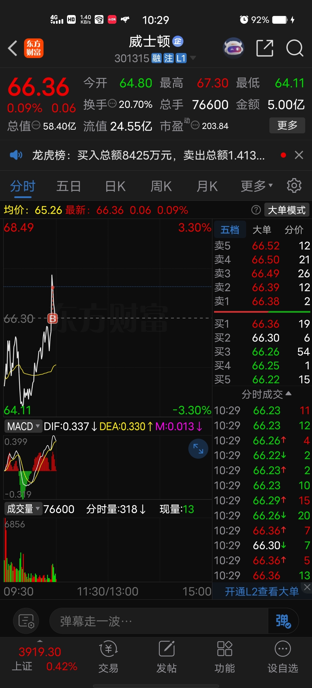Tap the alarm clock status icon
This screenshot has height=688, width=312.
click(x=244, y=20)
